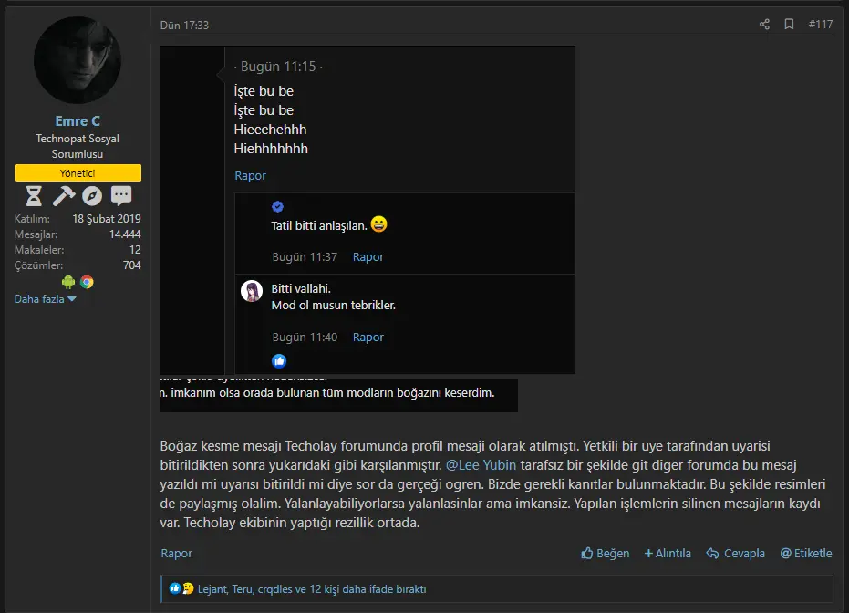Click the speech bubble badge icon

click(x=121, y=196)
